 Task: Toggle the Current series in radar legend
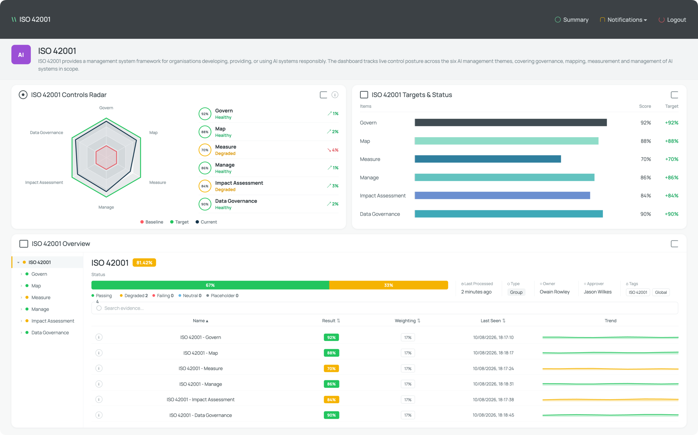tap(206, 222)
